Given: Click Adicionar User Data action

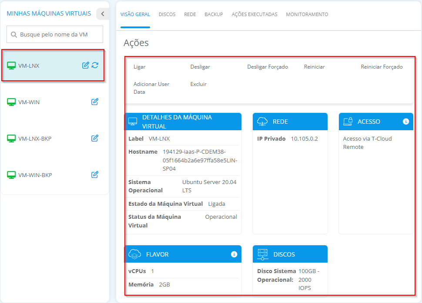Looking at the screenshot, I should click(151, 88).
